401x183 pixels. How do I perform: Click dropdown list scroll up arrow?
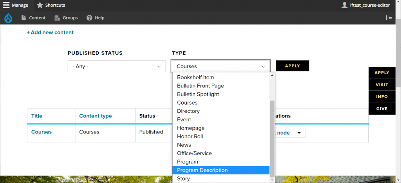tap(272, 75)
